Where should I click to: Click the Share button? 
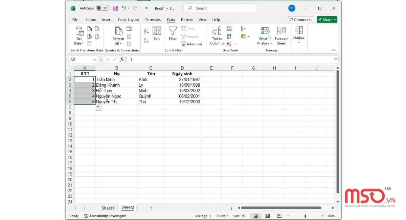click(x=327, y=20)
